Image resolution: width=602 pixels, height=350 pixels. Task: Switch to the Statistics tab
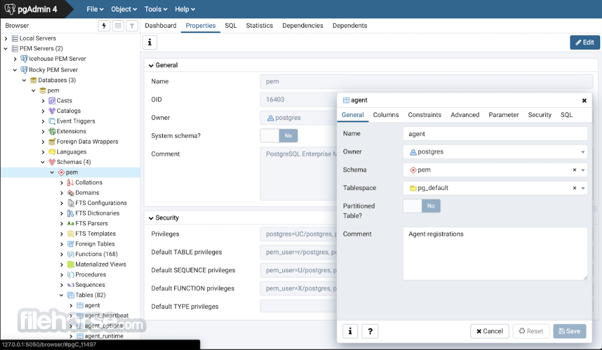[x=260, y=25]
